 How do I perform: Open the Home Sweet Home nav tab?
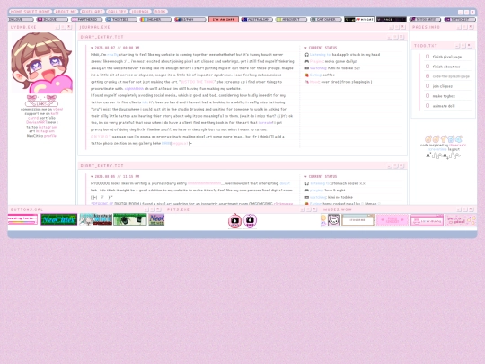click(31, 12)
